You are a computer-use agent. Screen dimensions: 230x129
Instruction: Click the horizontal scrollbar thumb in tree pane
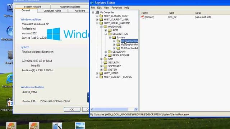[x=111, y=109]
